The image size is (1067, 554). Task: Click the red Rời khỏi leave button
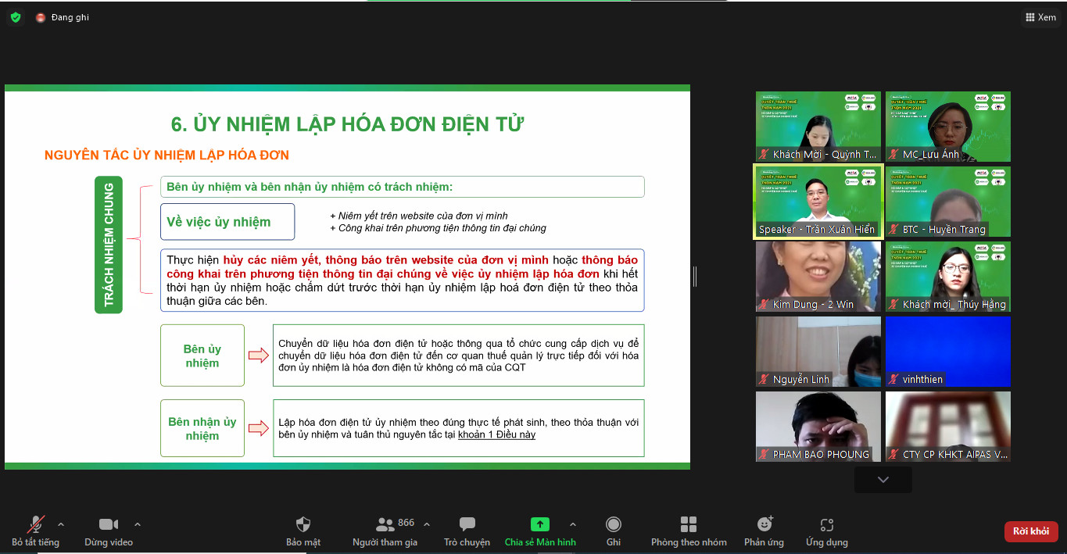point(1030,531)
